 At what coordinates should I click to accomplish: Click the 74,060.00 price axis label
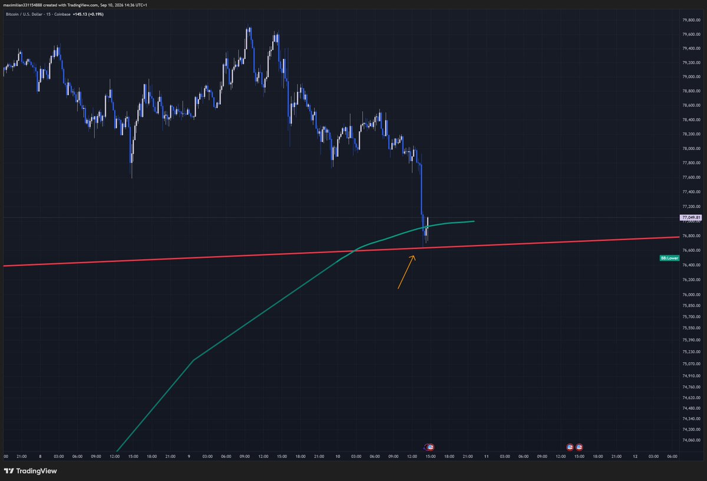click(692, 440)
